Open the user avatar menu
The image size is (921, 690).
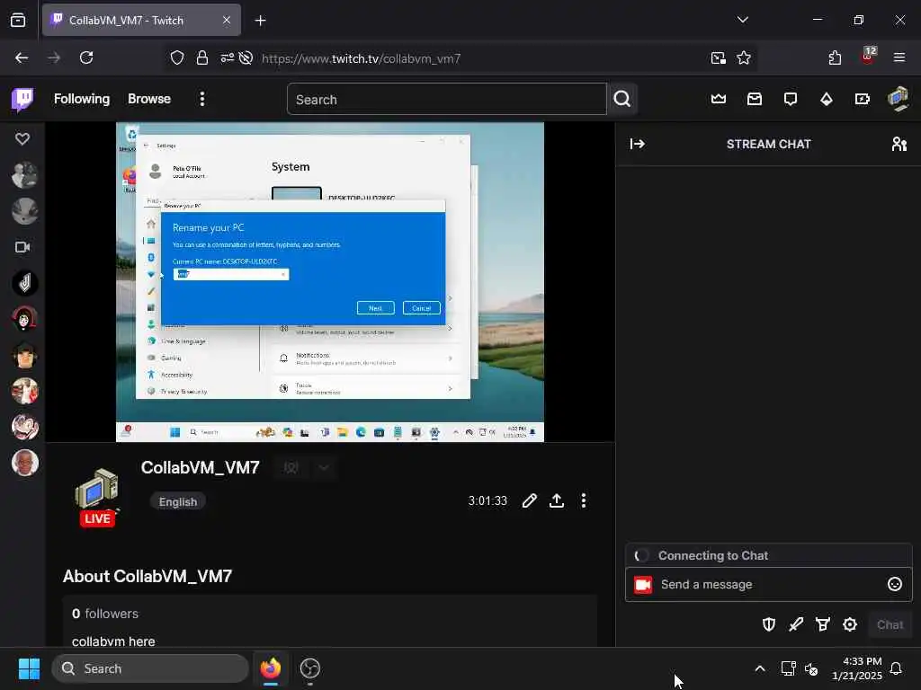899,99
